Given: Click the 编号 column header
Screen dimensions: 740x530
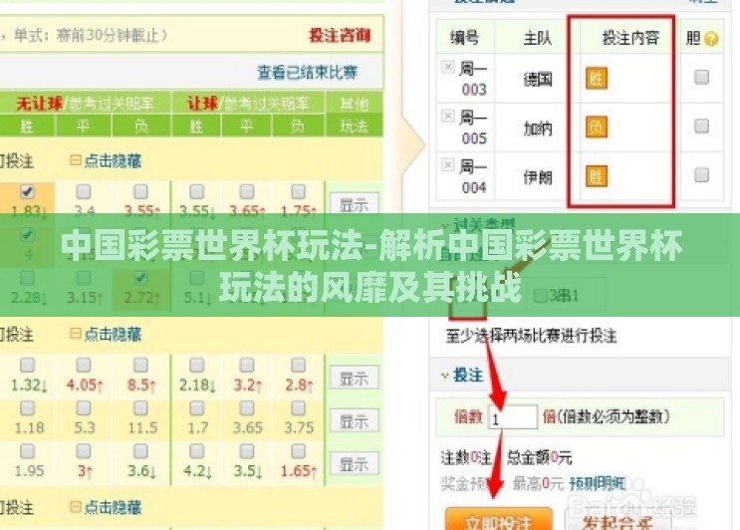Looking at the screenshot, I should 464,38.
